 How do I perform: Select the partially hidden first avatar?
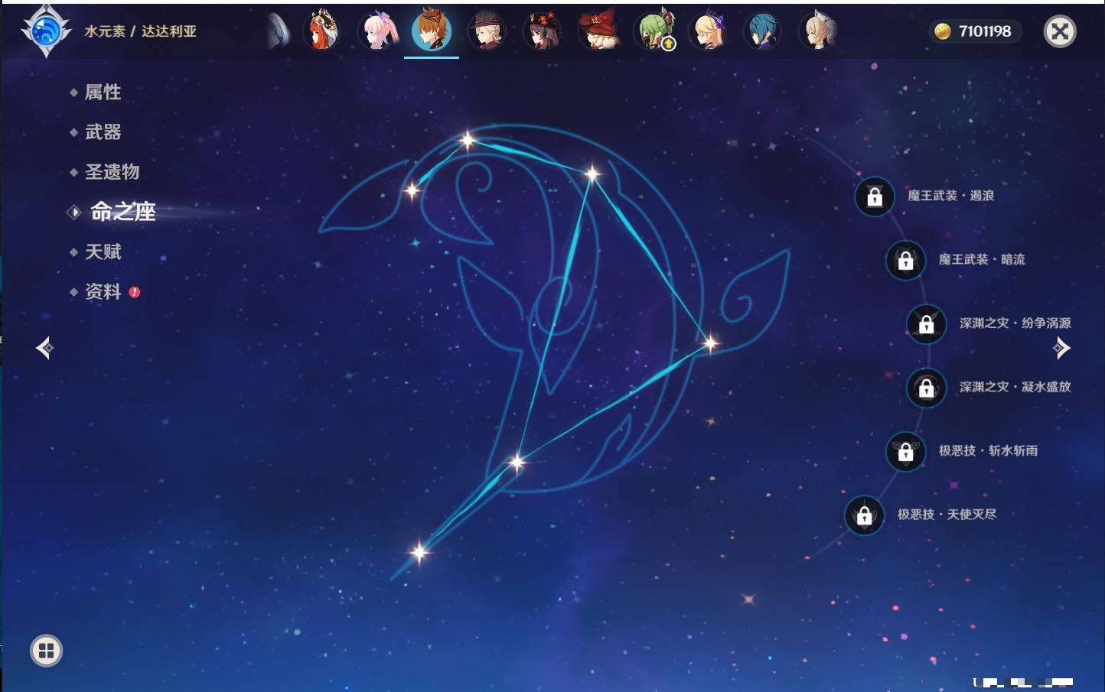coord(279,31)
